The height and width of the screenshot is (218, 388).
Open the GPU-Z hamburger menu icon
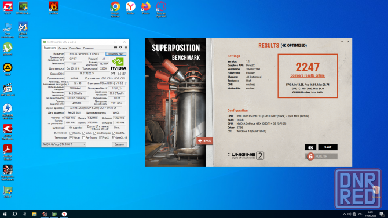click(126, 48)
